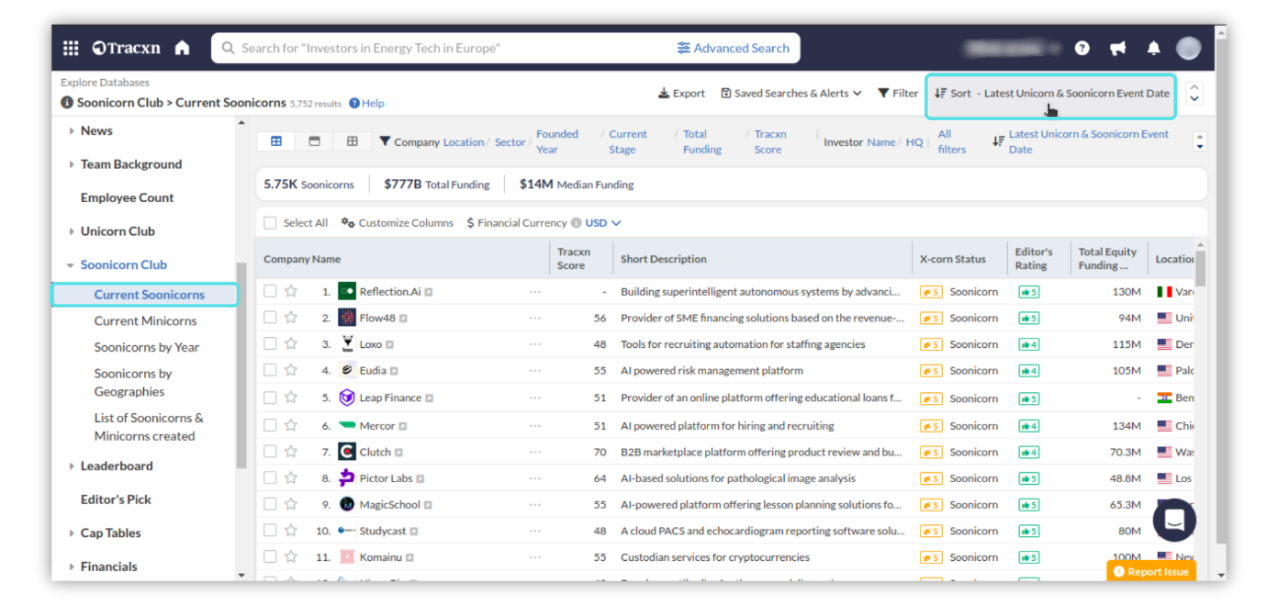Viewport: 1278px width, 610px height.
Task: Open more options for Clutch row
Action: (x=535, y=452)
